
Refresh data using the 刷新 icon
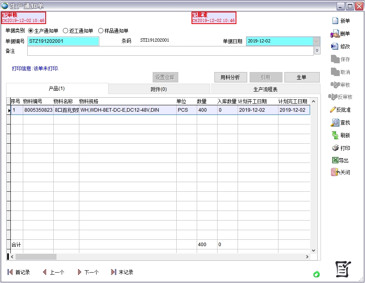click(x=341, y=135)
